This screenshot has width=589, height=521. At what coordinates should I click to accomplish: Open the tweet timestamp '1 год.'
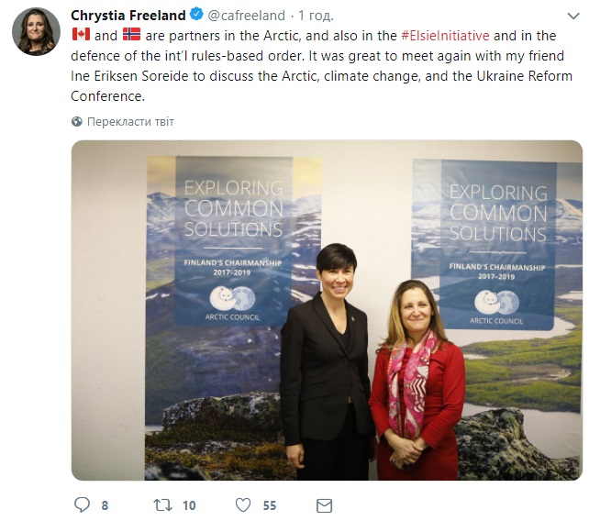tap(316, 16)
